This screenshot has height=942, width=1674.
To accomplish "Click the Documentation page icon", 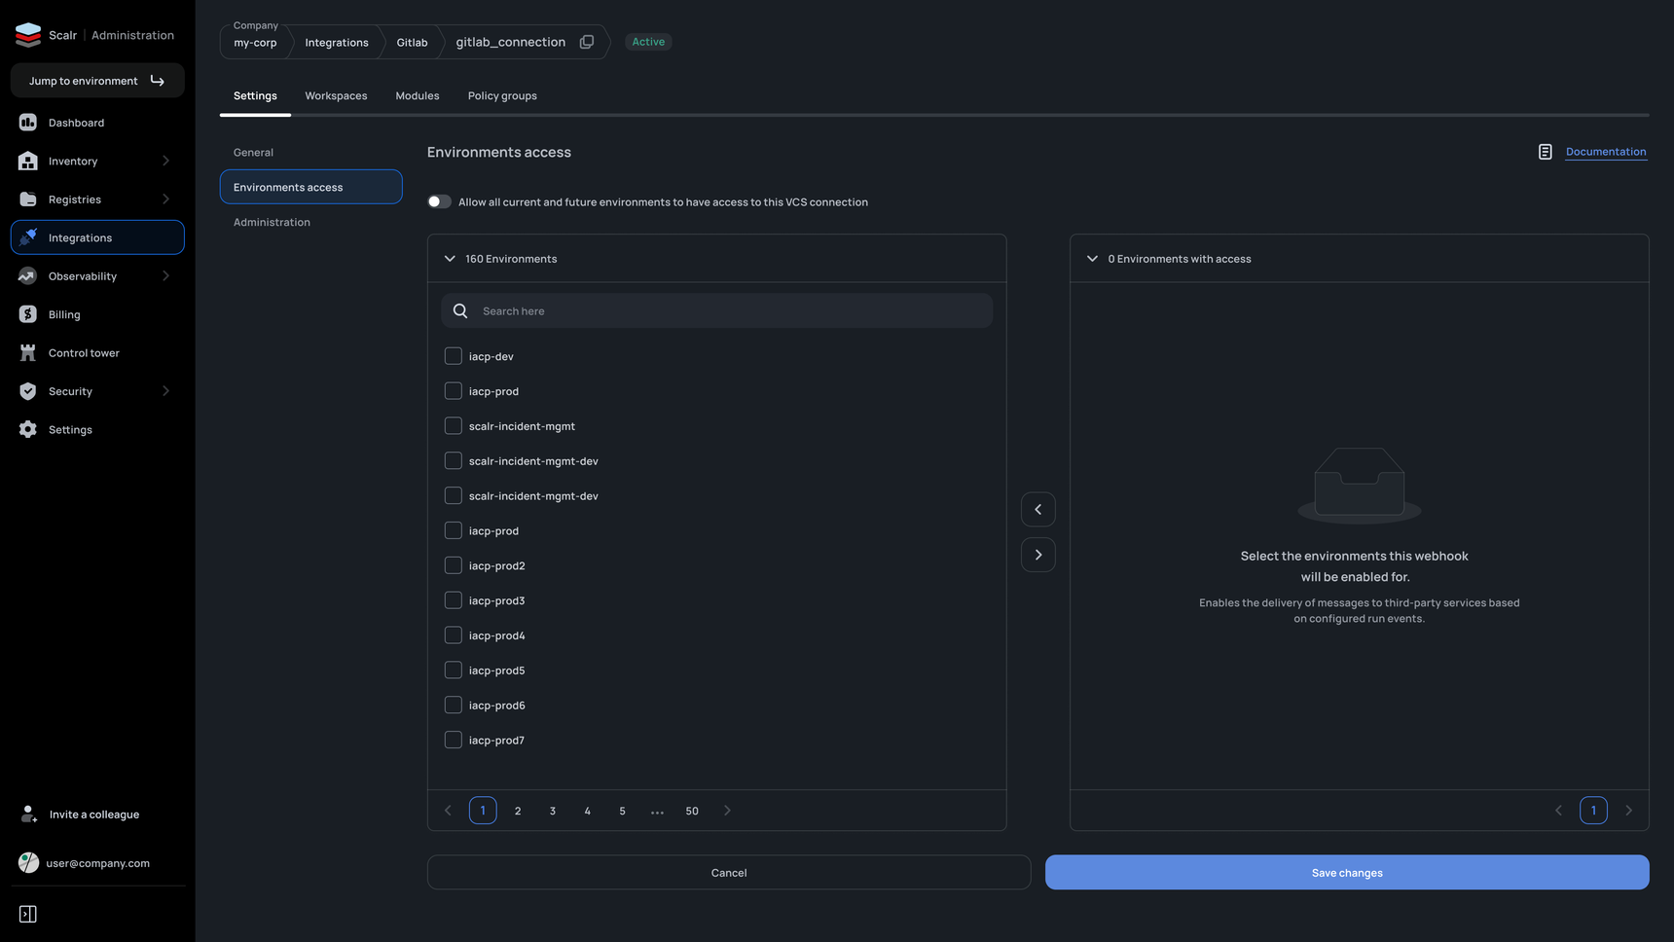I will [x=1546, y=152].
